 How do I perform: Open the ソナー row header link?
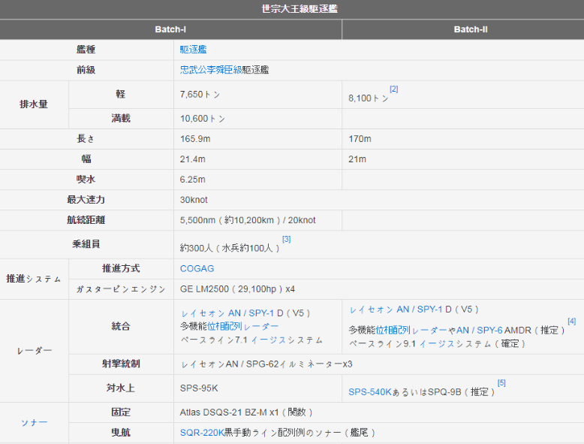(x=34, y=422)
